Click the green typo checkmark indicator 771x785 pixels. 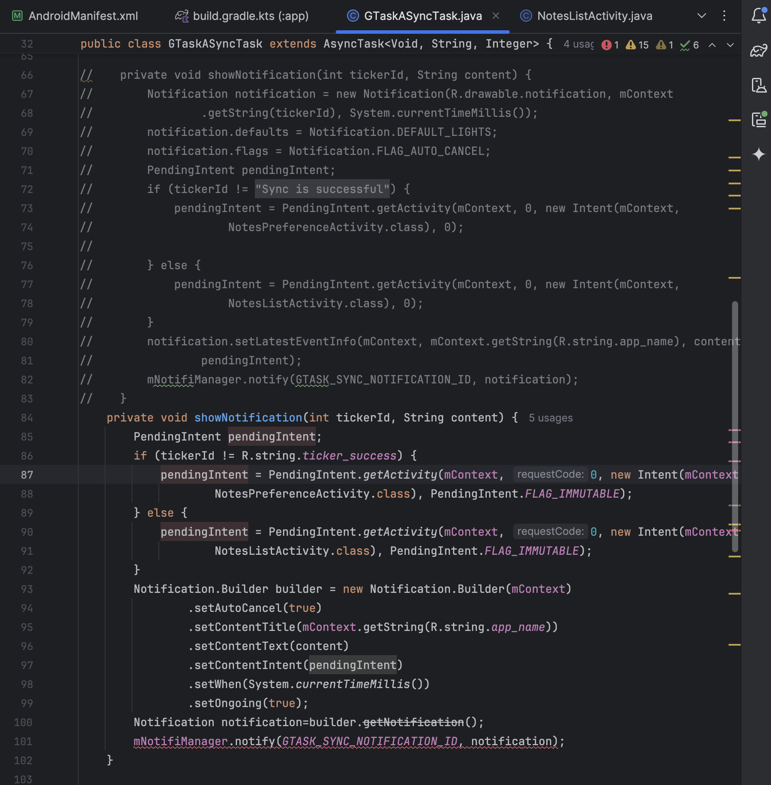pyautogui.click(x=689, y=45)
